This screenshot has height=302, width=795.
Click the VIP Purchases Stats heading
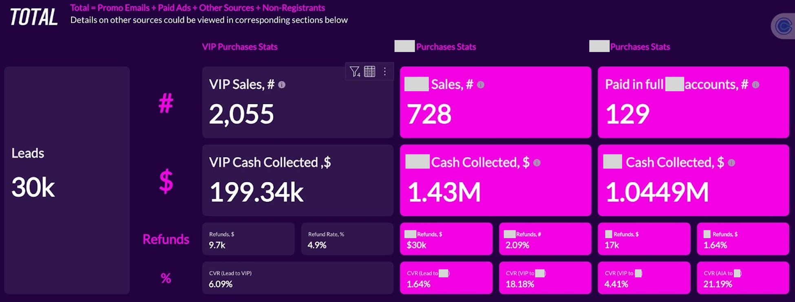pos(240,47)
